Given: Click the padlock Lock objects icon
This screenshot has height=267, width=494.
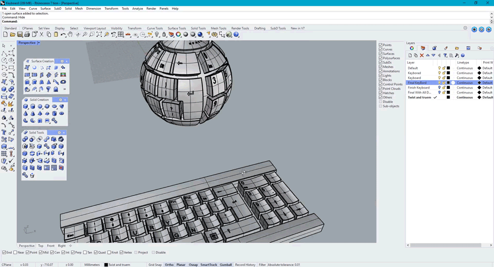Looking at the screenshot, I should pos(164,34).
